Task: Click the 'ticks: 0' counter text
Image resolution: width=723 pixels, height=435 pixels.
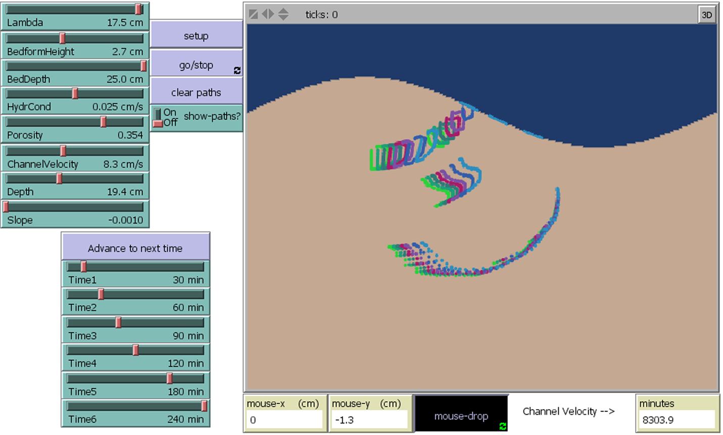Action: click(321, 15)
